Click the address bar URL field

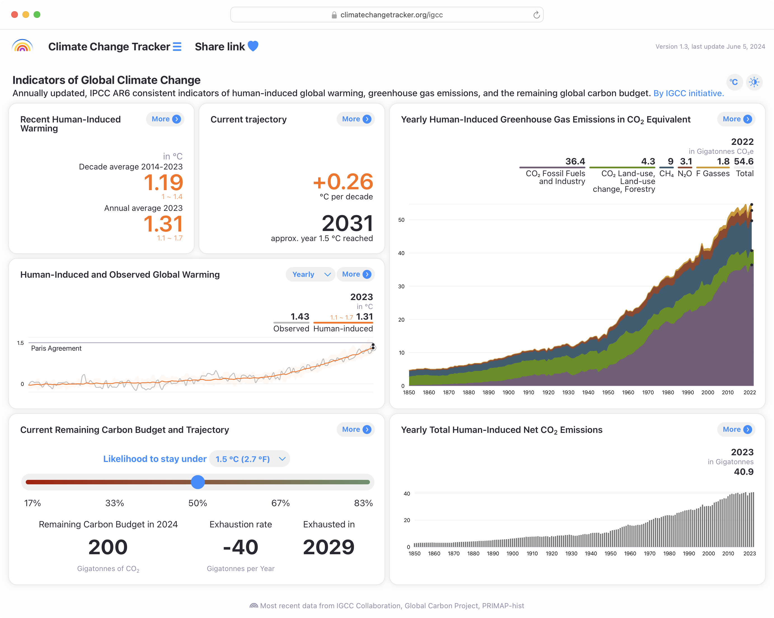(x=387, y=15)
